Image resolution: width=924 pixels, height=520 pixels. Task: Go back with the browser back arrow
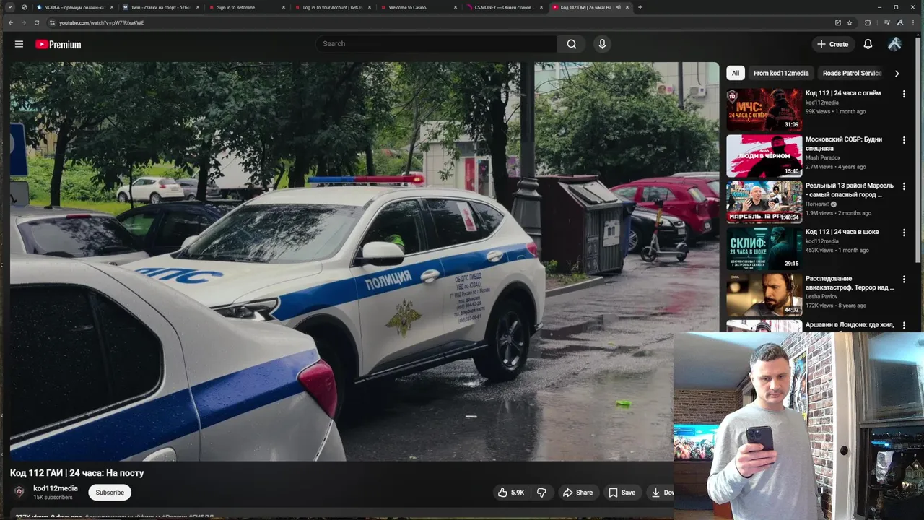click(x=10, y=22)
